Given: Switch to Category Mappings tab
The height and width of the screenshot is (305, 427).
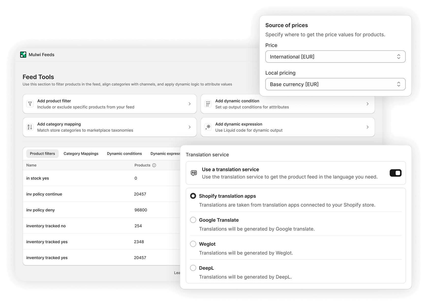Looking at the screenshot, I should 81,154.
